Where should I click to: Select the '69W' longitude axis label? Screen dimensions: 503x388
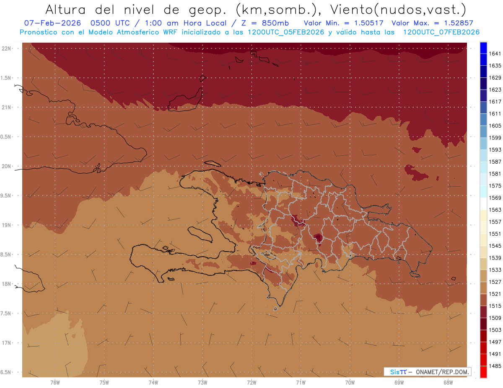click(x=399, y=382)
